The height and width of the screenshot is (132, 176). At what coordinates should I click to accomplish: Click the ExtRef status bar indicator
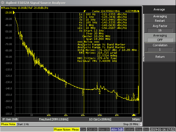coord(129,130)
